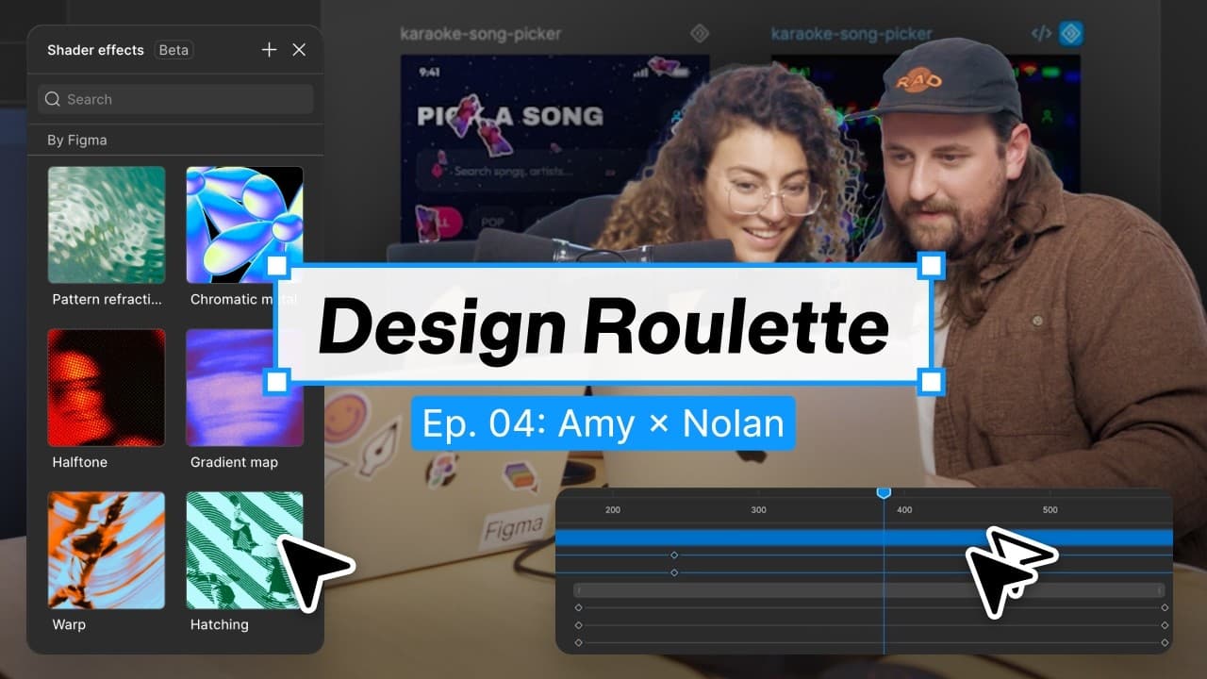
Task: Click the magnifier icon in the search field
Action: click(x=53, y=99)
